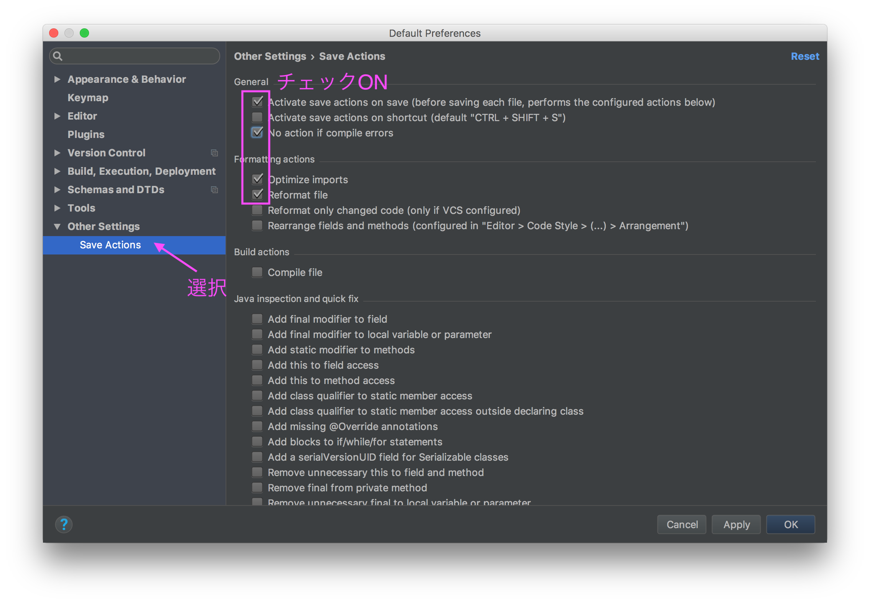Image resolution: width=870 pixels, height=604 pixels.
Task: Click the Schemas and DTDs project-level icon
Action: tap(214, 190)
